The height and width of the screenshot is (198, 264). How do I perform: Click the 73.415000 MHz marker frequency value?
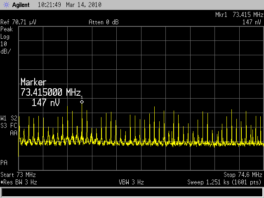pos(51,92)
